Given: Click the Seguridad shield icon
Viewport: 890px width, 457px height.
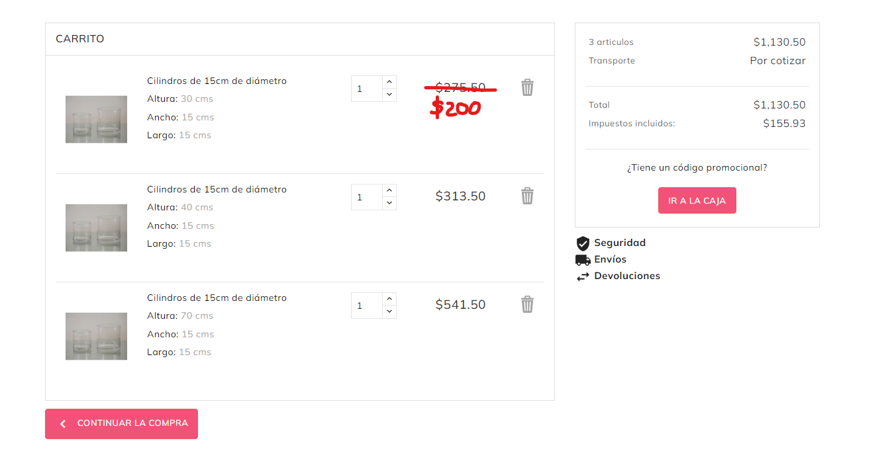Looking at the screenshot, I should coord(583,243).
